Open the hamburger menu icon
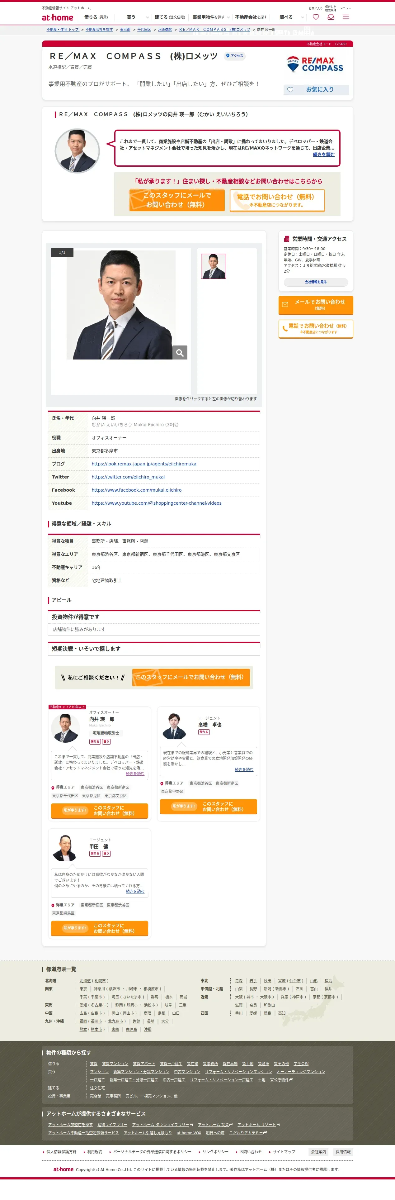 click(x=346, y=17)
